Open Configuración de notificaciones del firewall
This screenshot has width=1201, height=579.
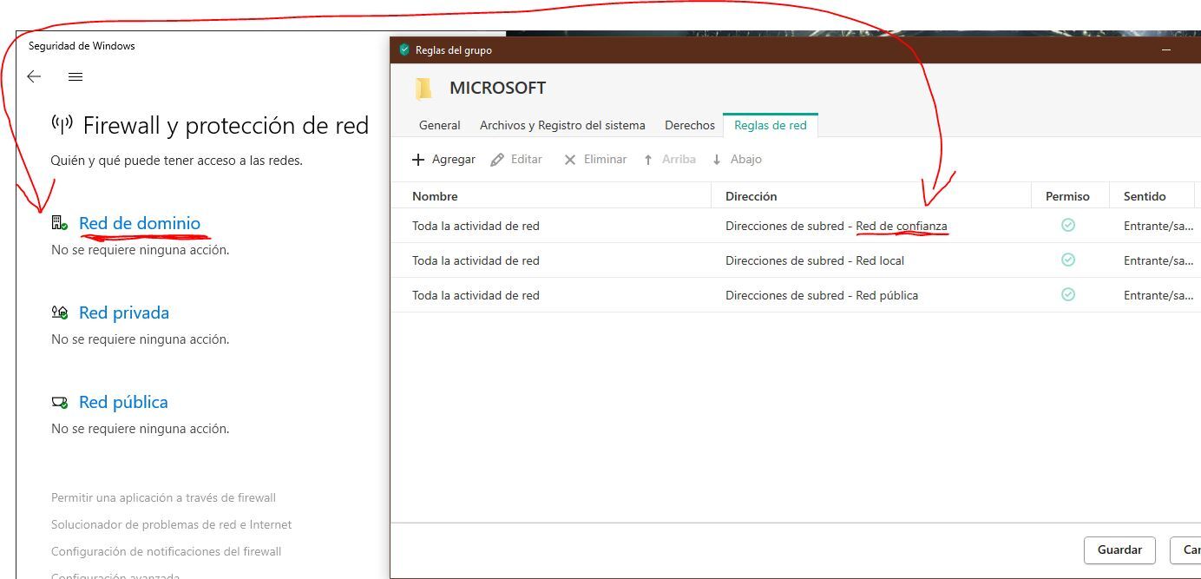click(167, 551)
